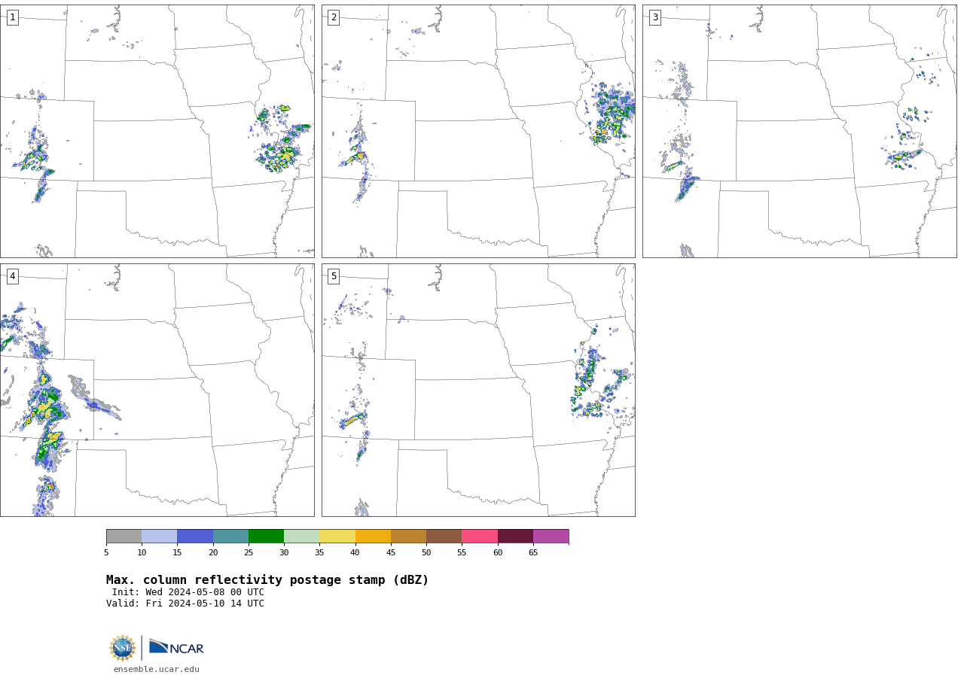Image resolution: width=964 pixels, height=678 pixels.
Task: Open ensemble member 3 reflectivity map
Action: (799, 131)
